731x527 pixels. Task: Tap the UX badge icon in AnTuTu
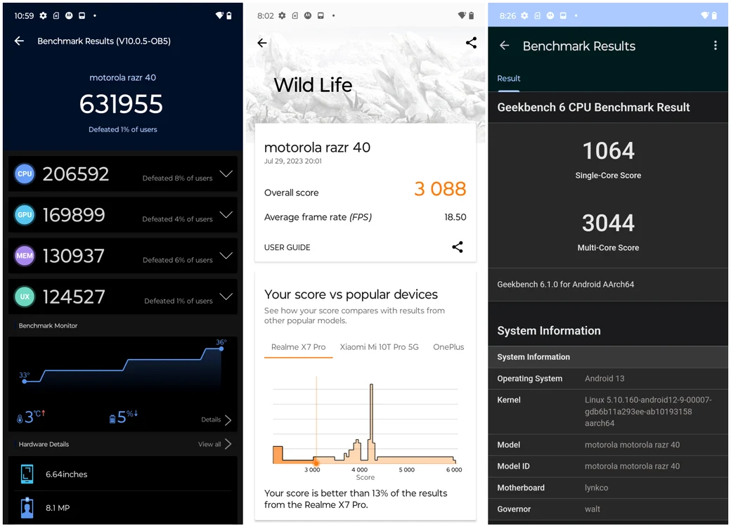(x=25, y=297)
